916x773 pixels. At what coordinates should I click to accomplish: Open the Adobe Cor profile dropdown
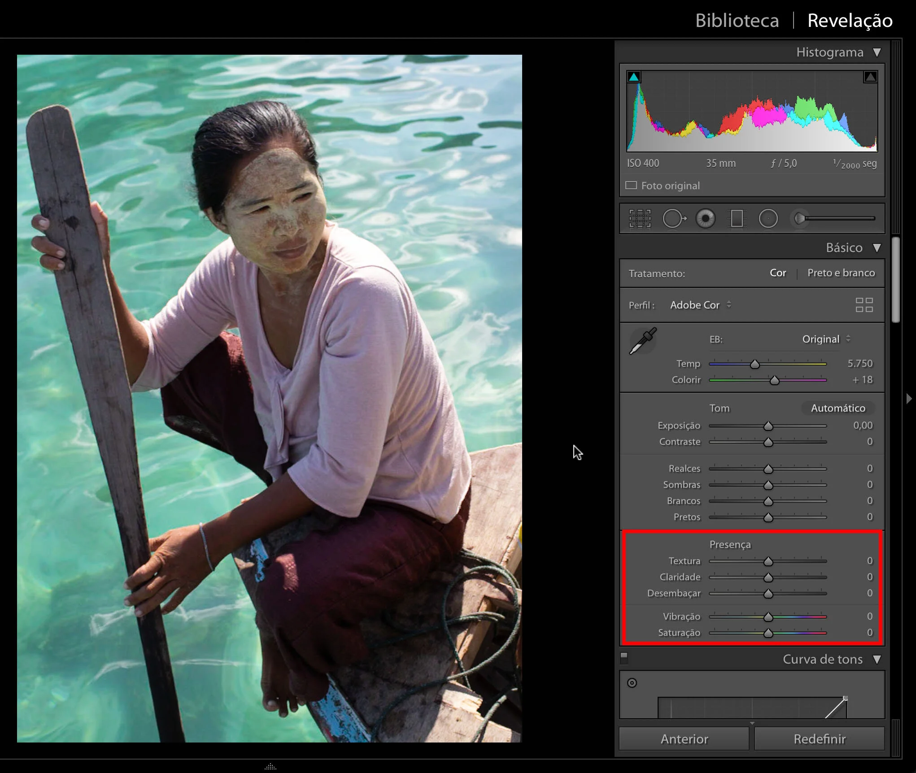pos(700,305)
